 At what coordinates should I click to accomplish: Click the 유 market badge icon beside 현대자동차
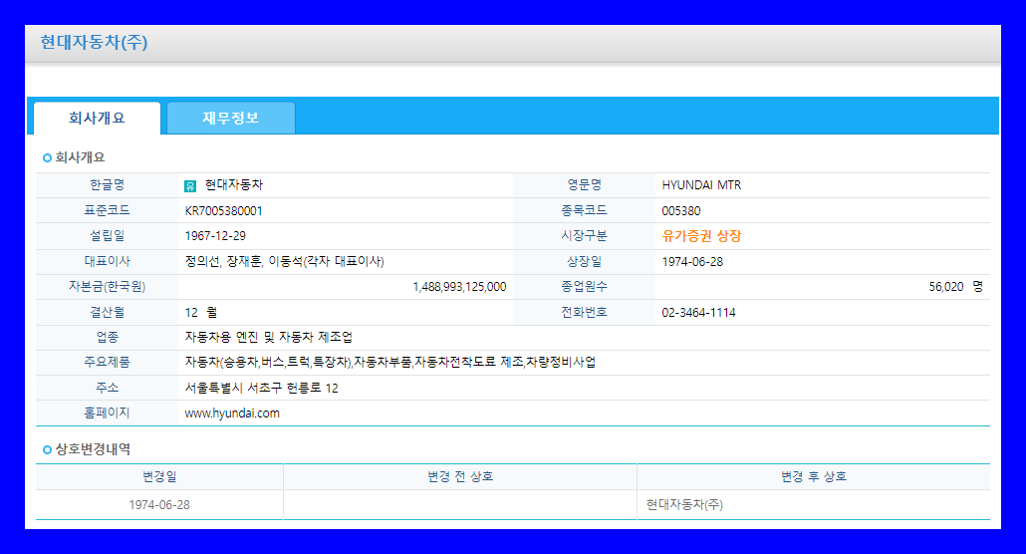(190, 186)
